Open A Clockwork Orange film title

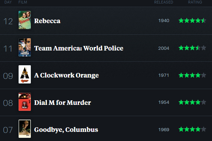point(66,75)
